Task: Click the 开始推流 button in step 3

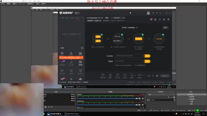Action: (x=138, y=39)
